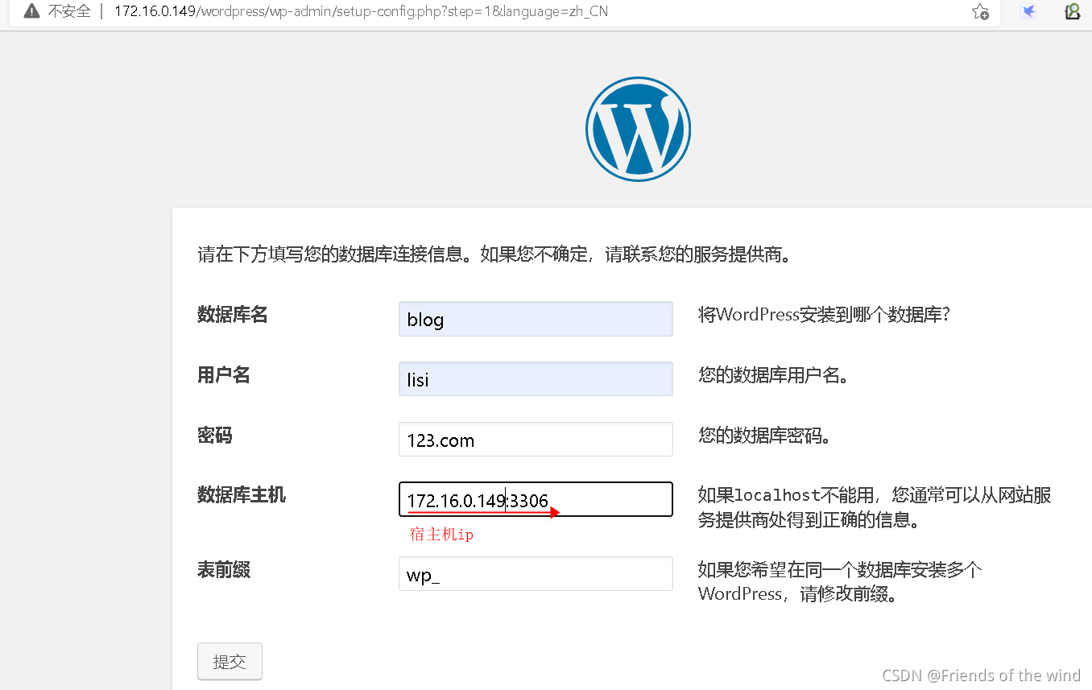Click the localhost hint beside 数据库主机

pyautogui.click(x=875, y=507)
